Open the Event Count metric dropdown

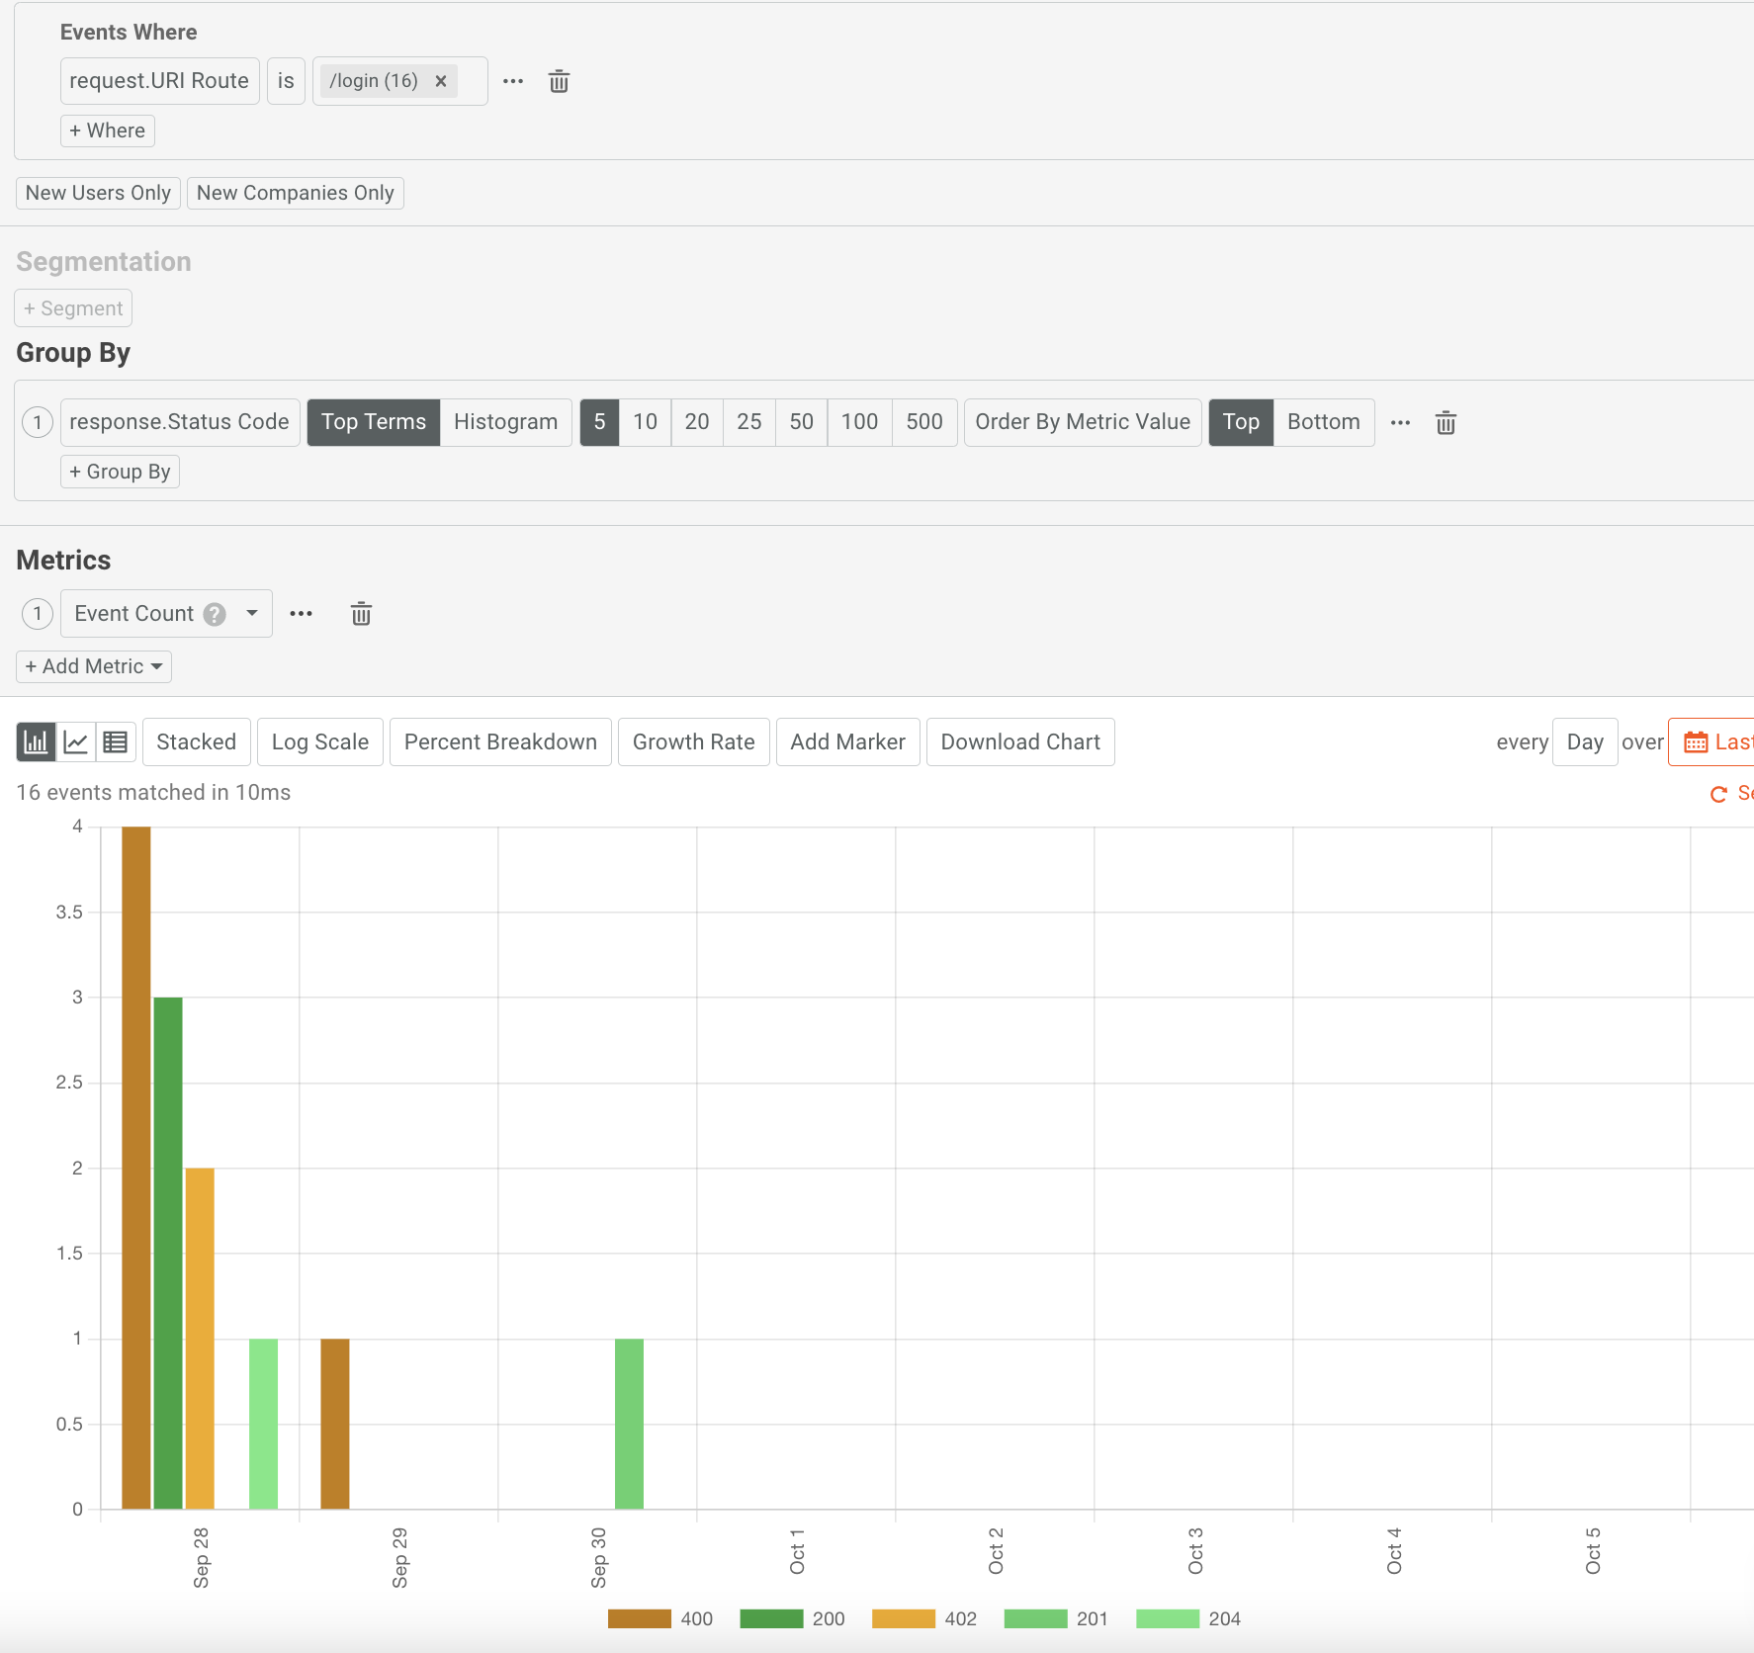tap(252, 614)
